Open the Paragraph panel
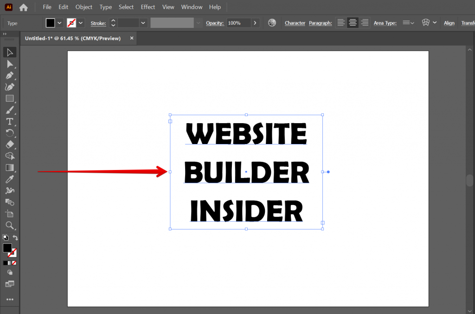The width and height of the screenshot is (475, 314). 321,22
